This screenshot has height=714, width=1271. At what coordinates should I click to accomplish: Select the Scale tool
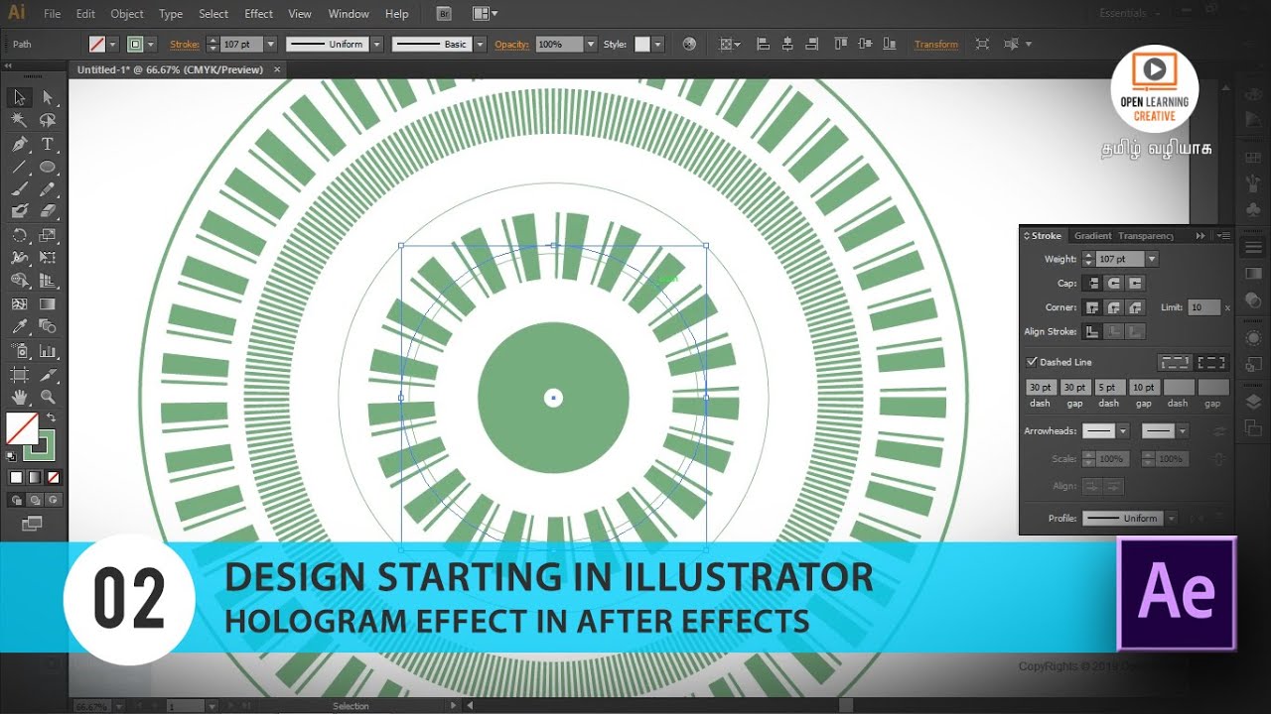point(47,235)
